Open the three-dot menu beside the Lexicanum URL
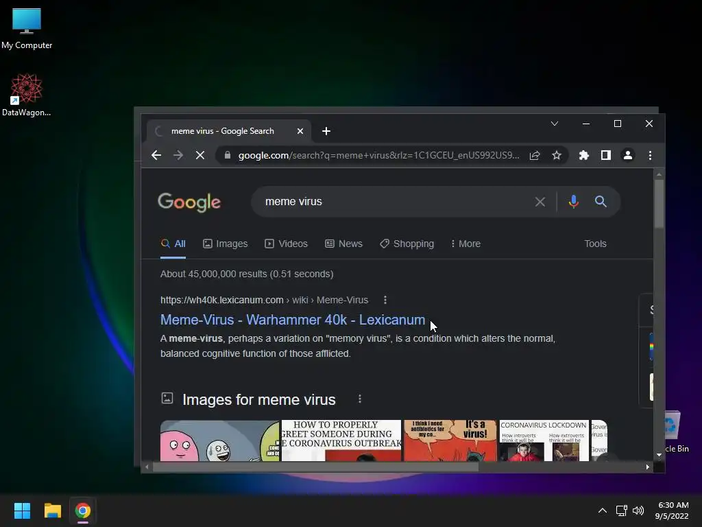 [x=385, y=300]
